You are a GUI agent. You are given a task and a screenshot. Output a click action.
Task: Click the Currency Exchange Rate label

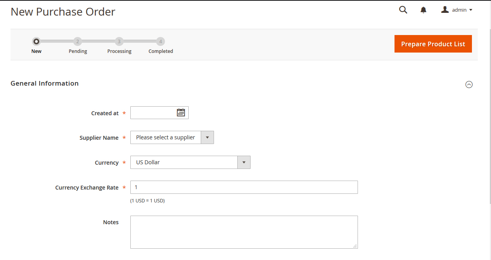click(x=87, y=188)
